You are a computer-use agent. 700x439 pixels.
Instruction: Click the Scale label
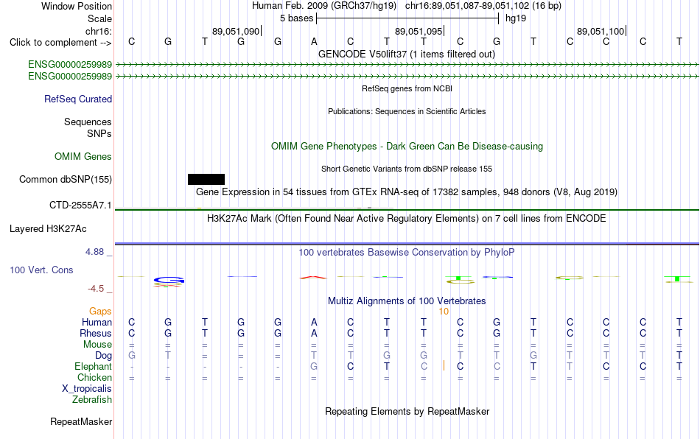[x=99, y=18]
